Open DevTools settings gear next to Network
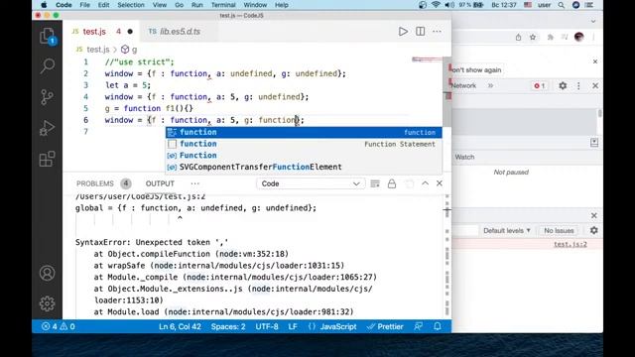 coord(563,86)
